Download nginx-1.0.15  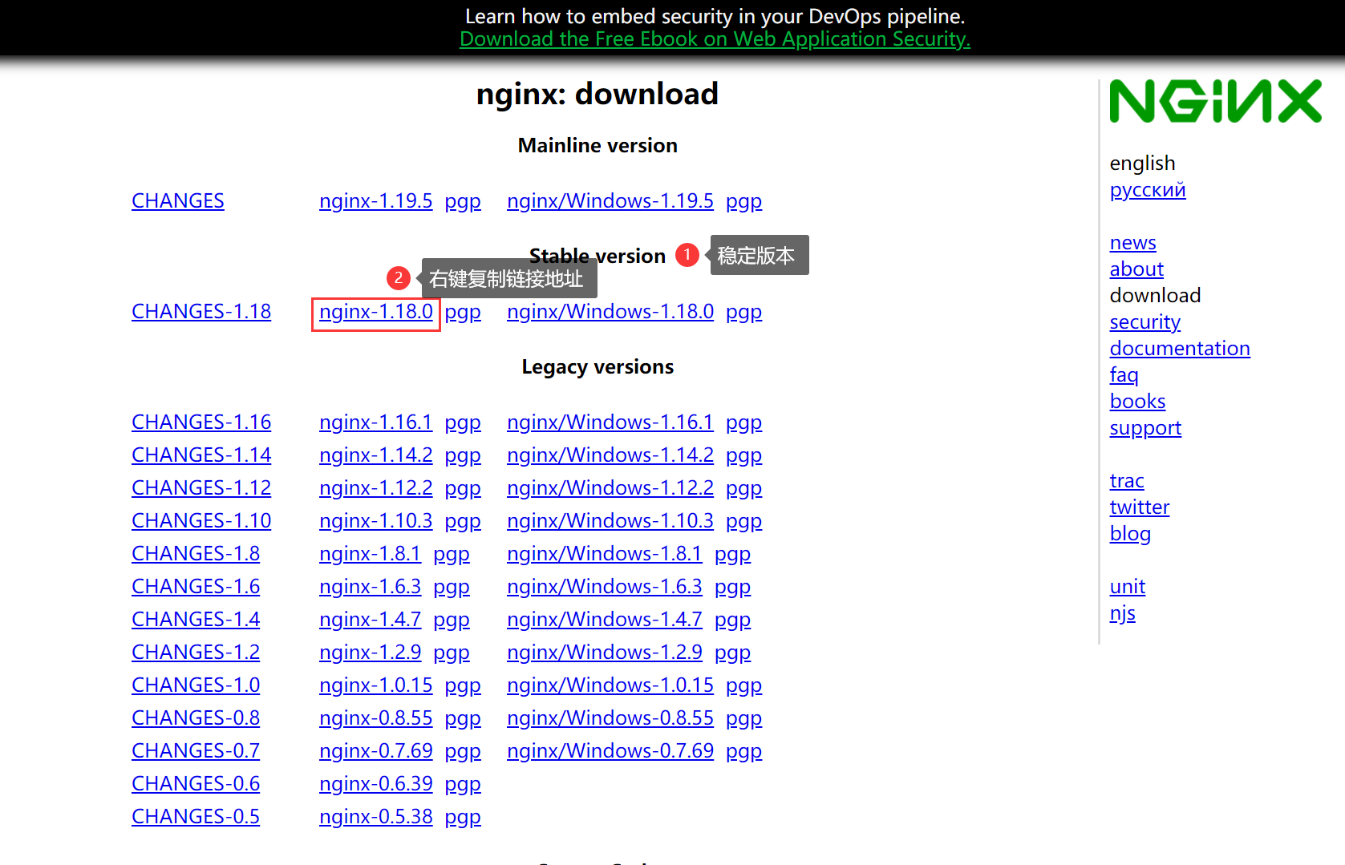(375, 685)
